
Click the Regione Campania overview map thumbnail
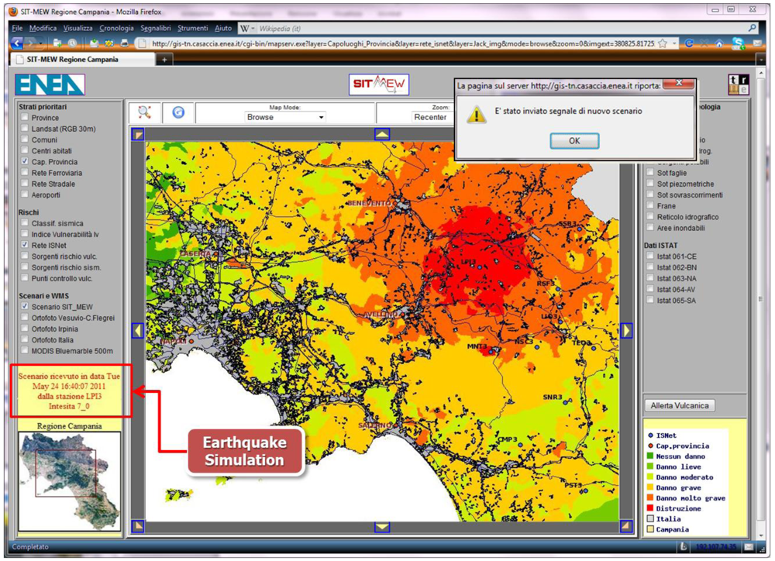[70, 480]
